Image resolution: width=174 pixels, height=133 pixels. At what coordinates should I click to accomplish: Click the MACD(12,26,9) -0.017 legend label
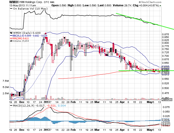click(x=29, y=105)
